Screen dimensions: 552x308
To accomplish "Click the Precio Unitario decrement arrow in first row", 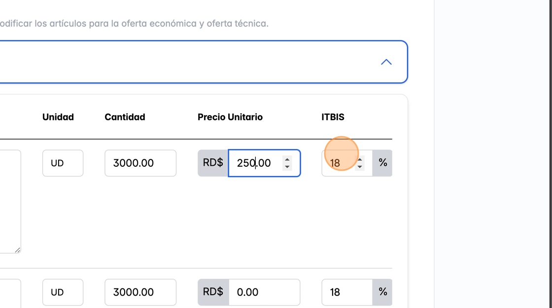I will [287, 167].
